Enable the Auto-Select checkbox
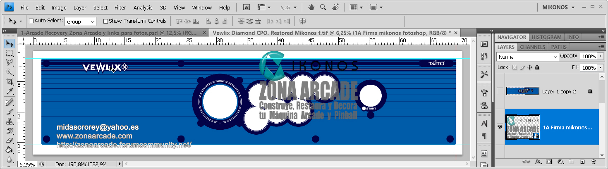This screenshot has width=608, height=169. pos(31,21)
